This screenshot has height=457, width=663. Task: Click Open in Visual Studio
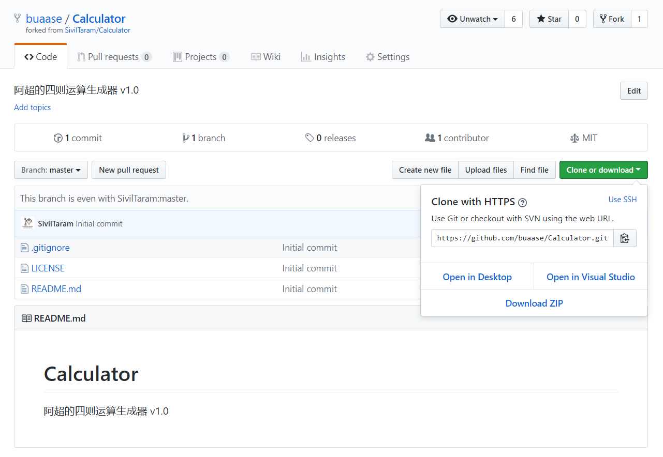[x=591, y=277]
